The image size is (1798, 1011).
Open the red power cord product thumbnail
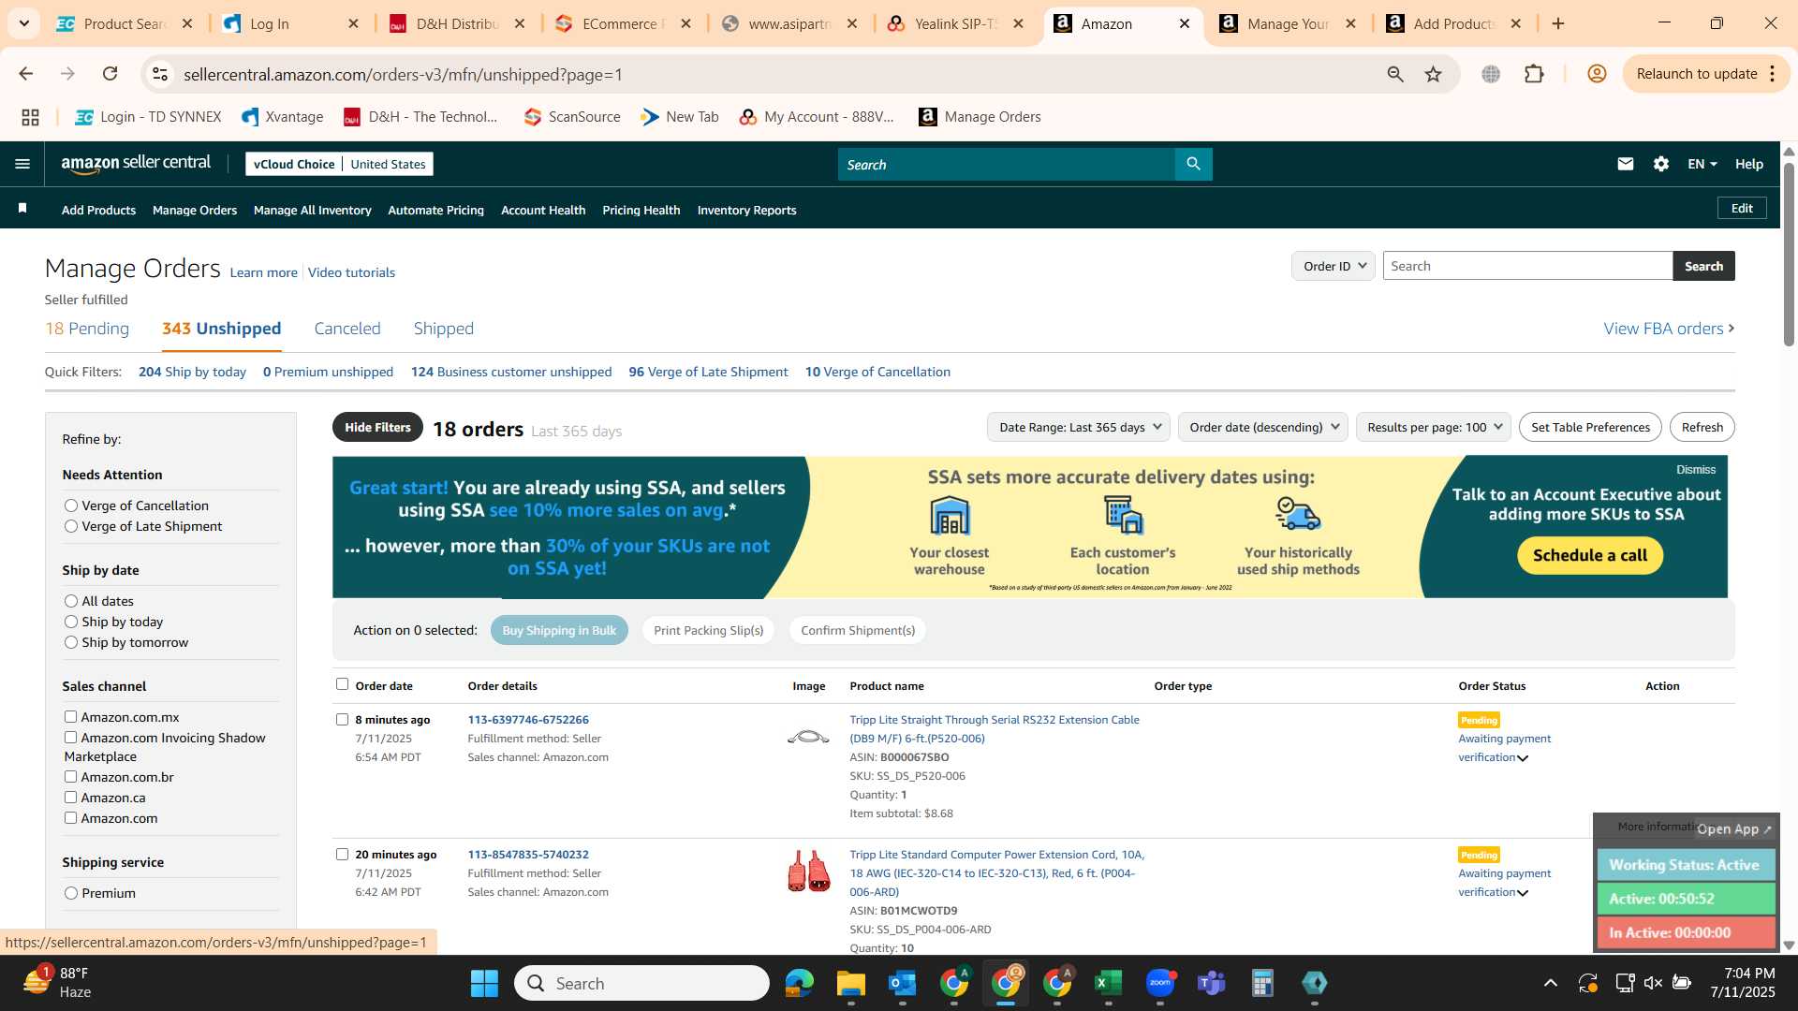[x=808, y=872]
